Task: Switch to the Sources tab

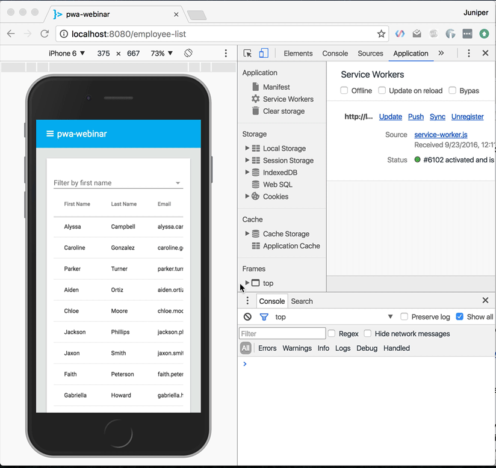Action: (x=370, y=54)
